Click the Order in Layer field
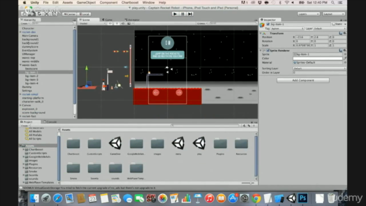This screenshot has width=366, height=206. point(320,73)
